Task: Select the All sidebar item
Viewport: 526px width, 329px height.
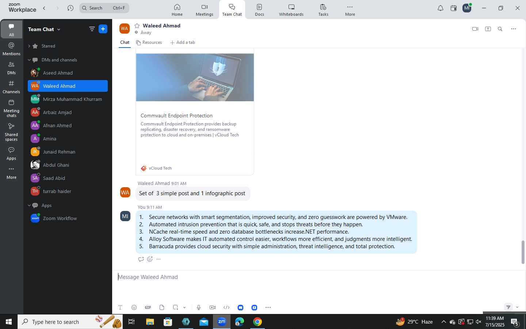Action: 11,30
